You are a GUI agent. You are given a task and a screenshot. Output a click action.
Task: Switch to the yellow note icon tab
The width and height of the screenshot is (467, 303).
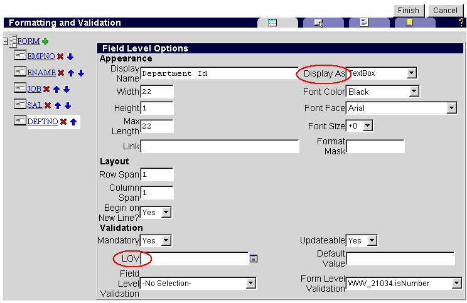coord(409,23)
